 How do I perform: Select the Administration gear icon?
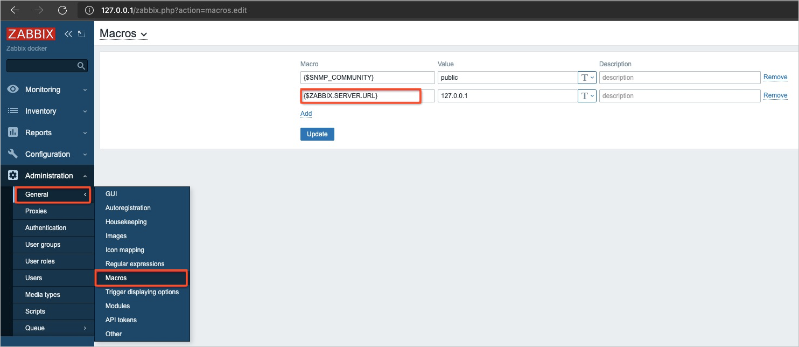(12, 176)
